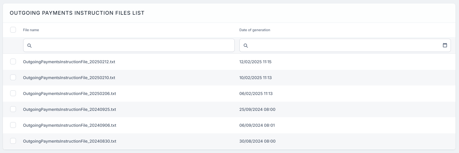
Task: Toggle the select-all checkbox in header
Action: [13, 30]
